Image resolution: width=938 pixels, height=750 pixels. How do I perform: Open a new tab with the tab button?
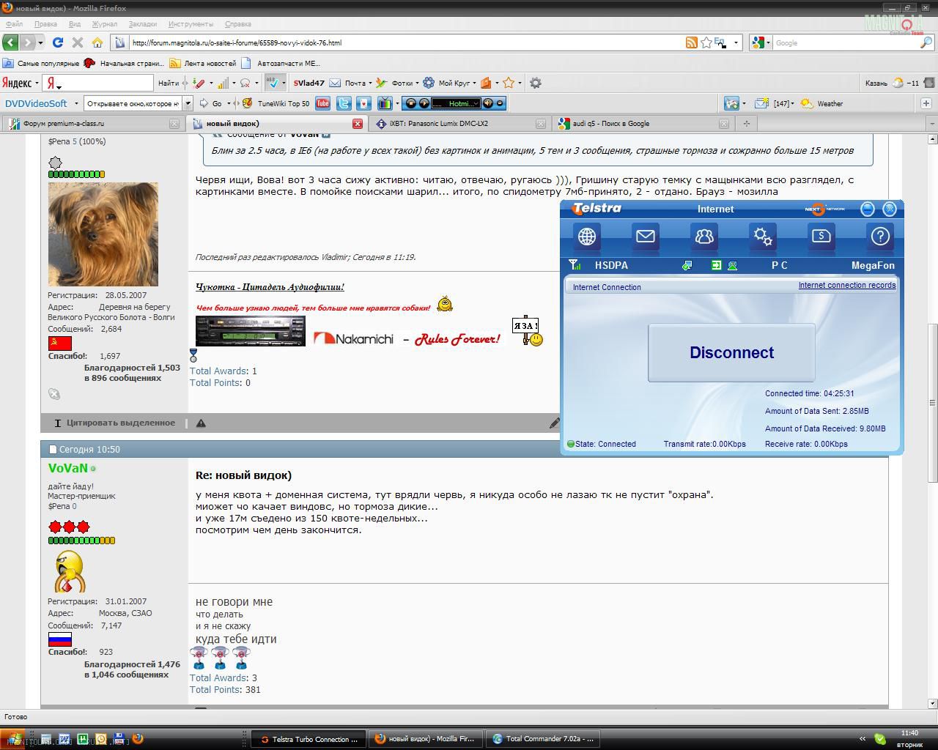pyautogui.click(x=746, y=124)
